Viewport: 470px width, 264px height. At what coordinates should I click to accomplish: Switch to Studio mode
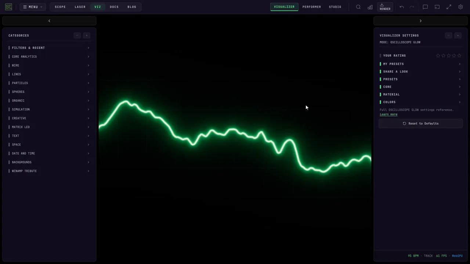335,7
